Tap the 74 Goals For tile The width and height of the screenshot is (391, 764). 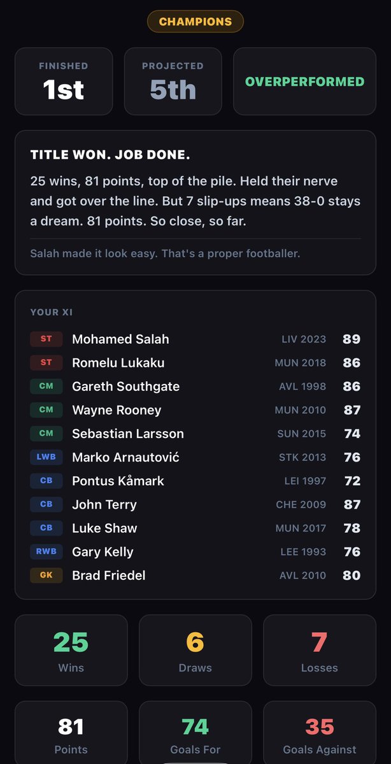[x=195, y=733]
